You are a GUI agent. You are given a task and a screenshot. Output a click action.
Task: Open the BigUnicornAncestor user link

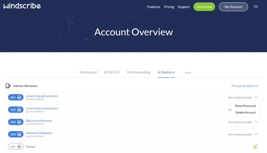point(39,121)
